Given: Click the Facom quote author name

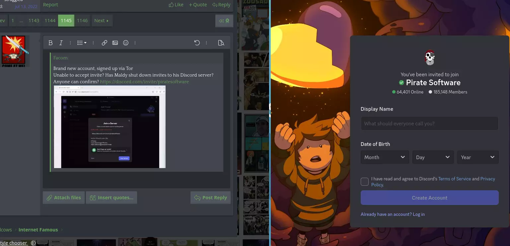Looking at the screenshot, I should pyautogui.click(x=61, y=58).
